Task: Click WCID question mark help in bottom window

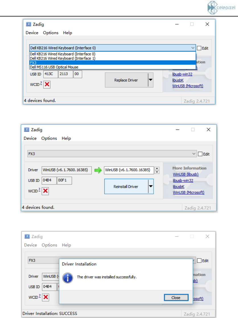Action: (x=40, y=296)
